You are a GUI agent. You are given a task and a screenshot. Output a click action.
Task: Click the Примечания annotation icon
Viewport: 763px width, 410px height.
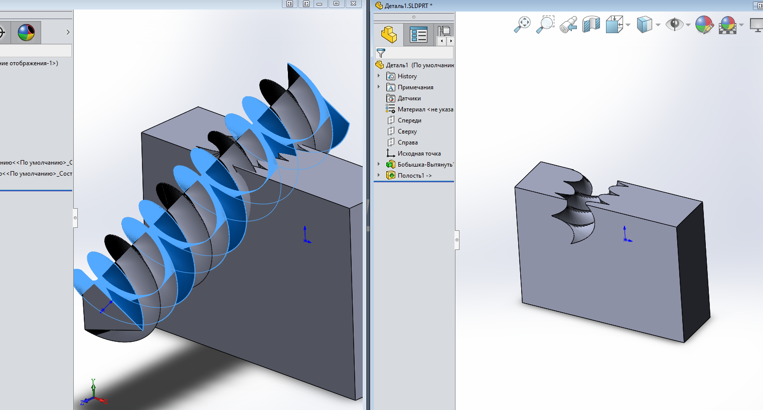(391, 87)
